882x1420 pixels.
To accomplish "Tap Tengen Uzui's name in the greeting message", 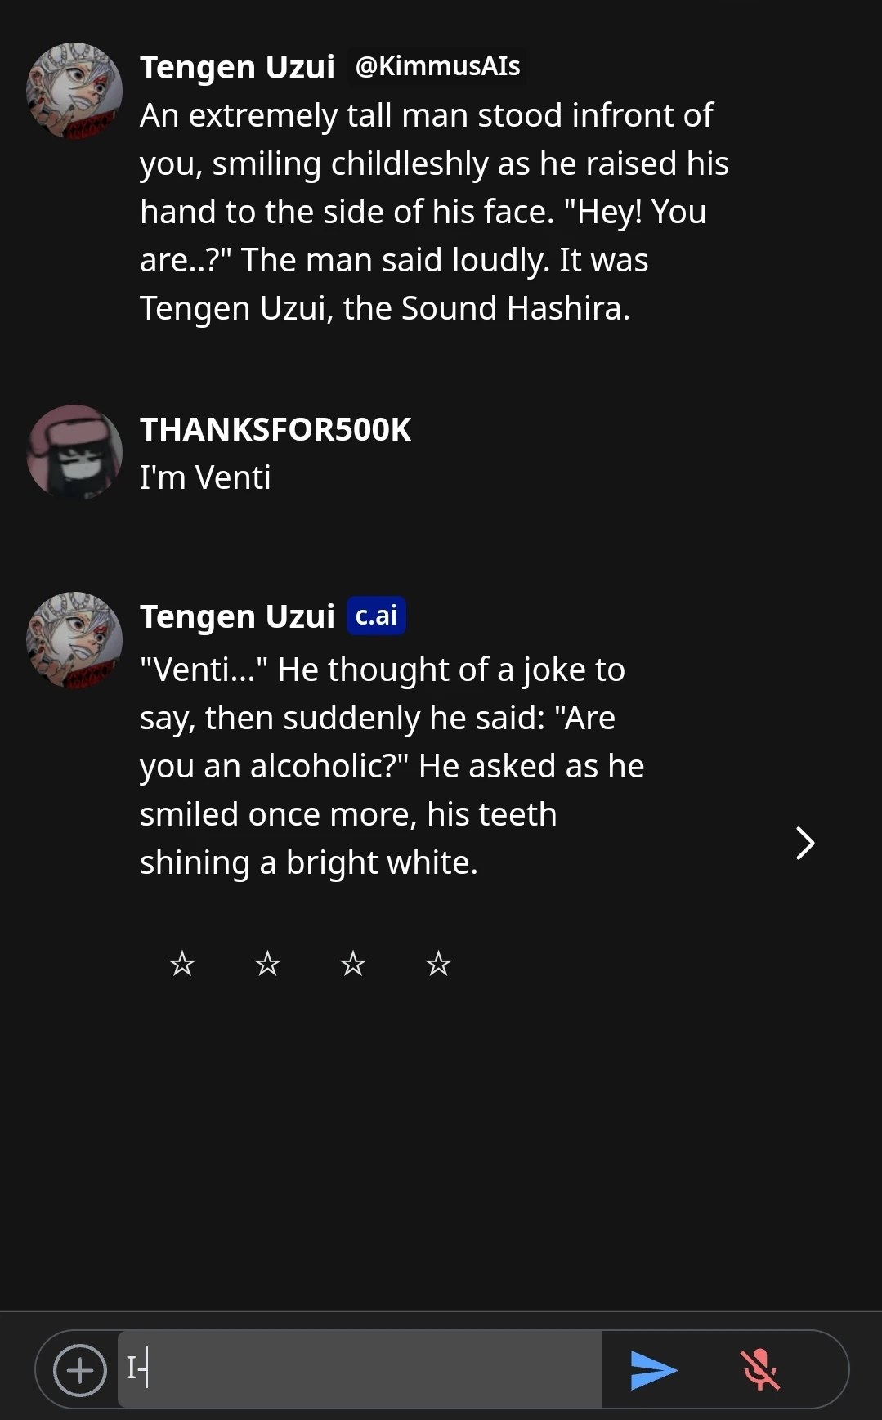I will pyautogui.click(x=238, y=67).
